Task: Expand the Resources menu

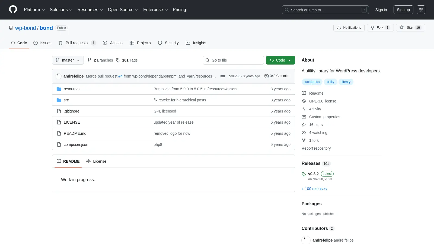Action: point(90,10)
